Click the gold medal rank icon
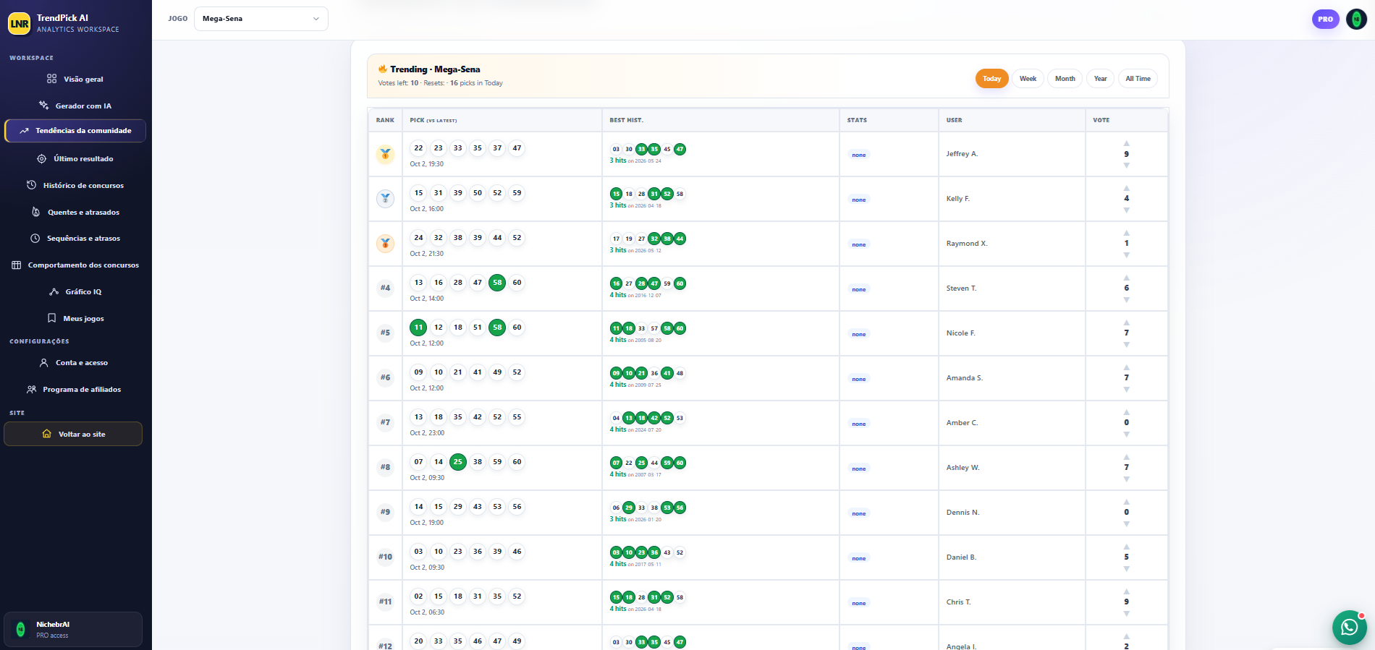1375x650 pixels. (386, 154)
